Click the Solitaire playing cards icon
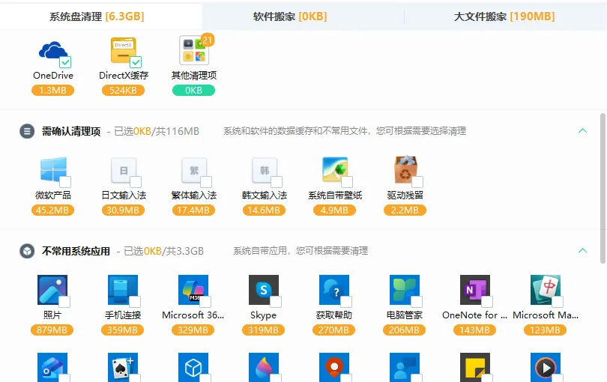Viewport: 607px width, 382px height. [123, 367]
